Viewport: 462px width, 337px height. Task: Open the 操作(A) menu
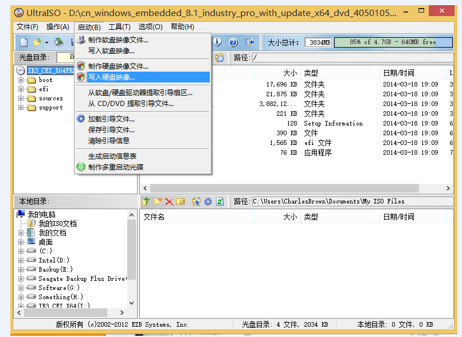[x=58, y=27]
